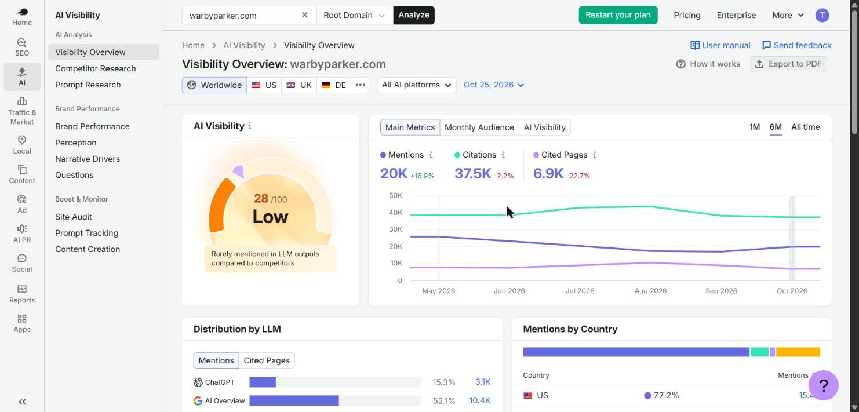Click the AI Overview mentions bar
This screenshot has width=859, height=412.
[x=294, y=400]
